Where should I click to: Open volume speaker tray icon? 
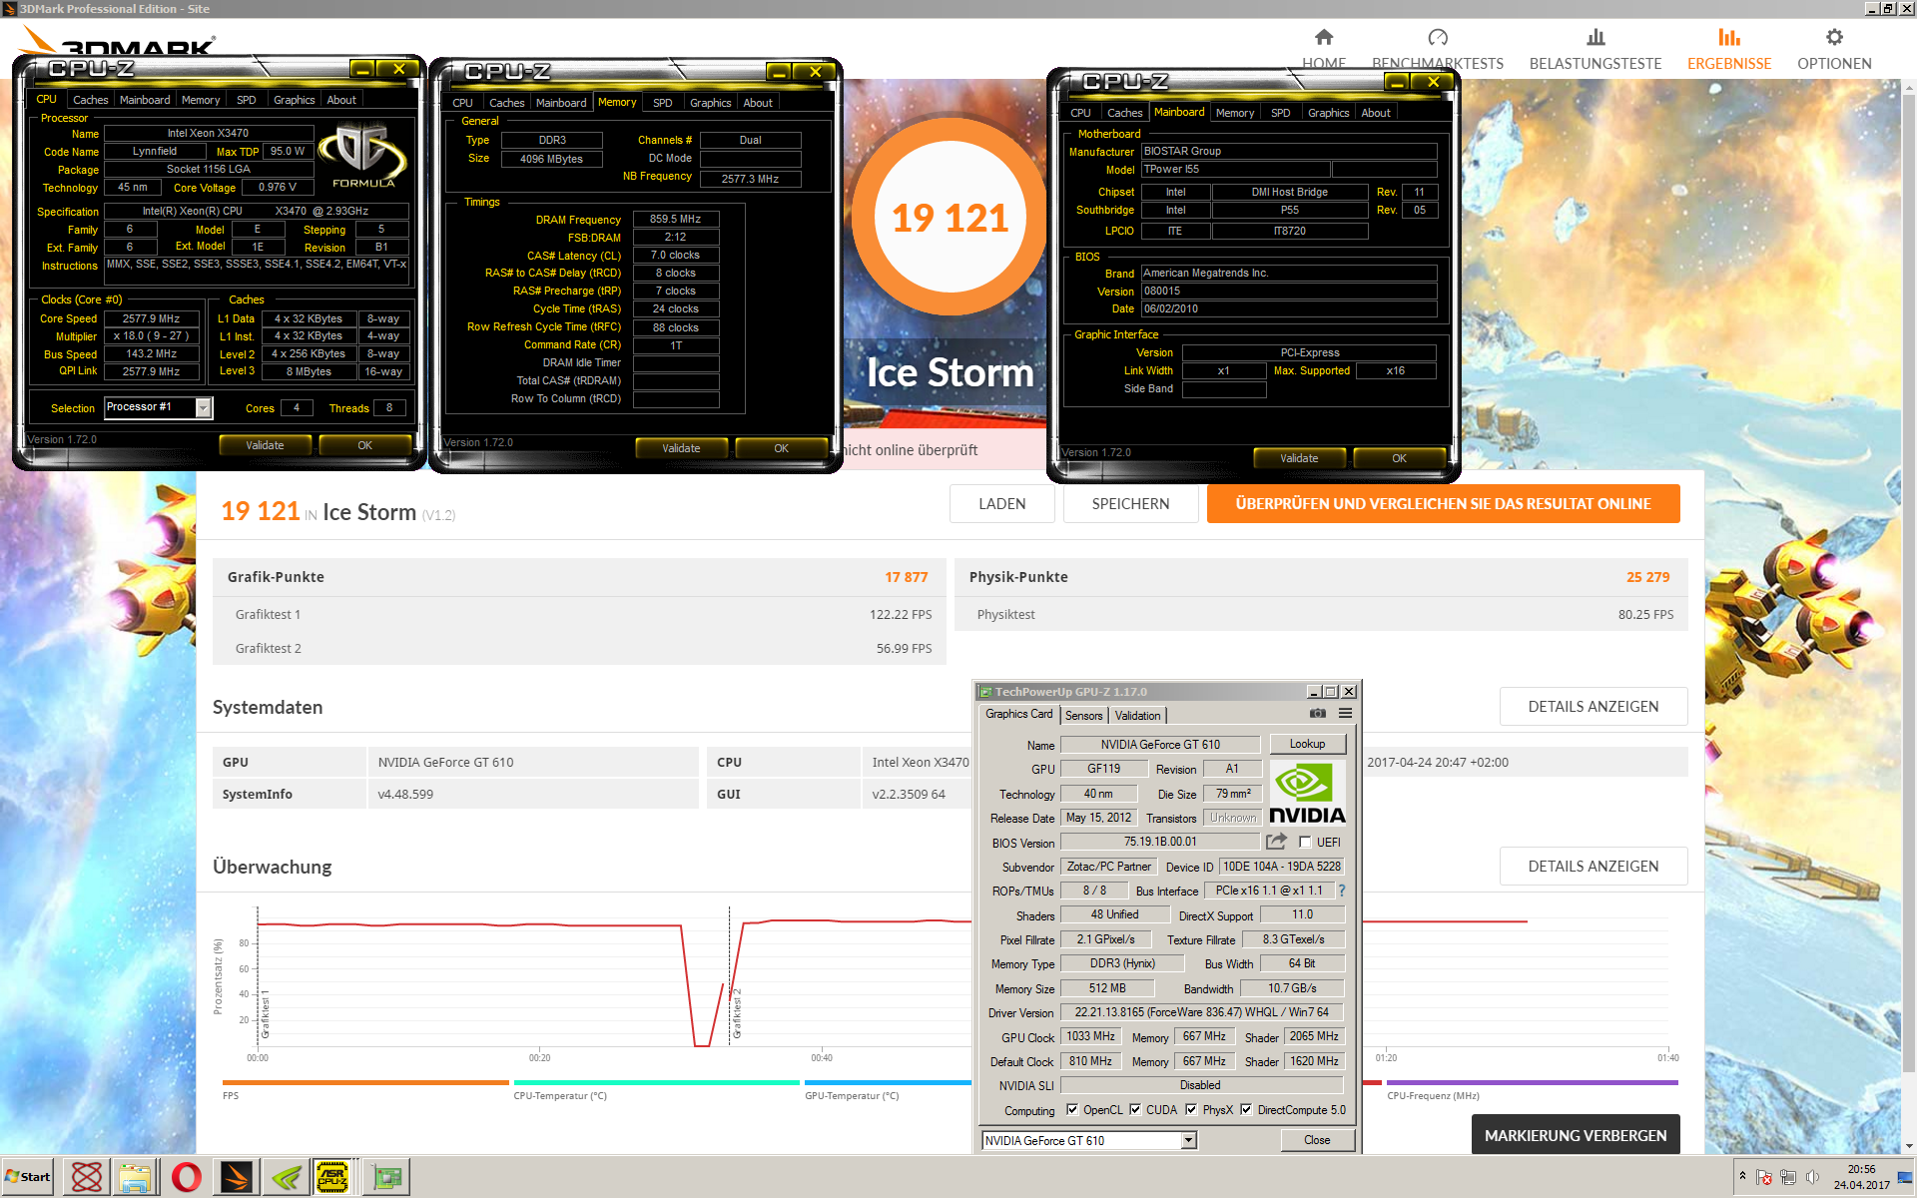point(1812,1177)
